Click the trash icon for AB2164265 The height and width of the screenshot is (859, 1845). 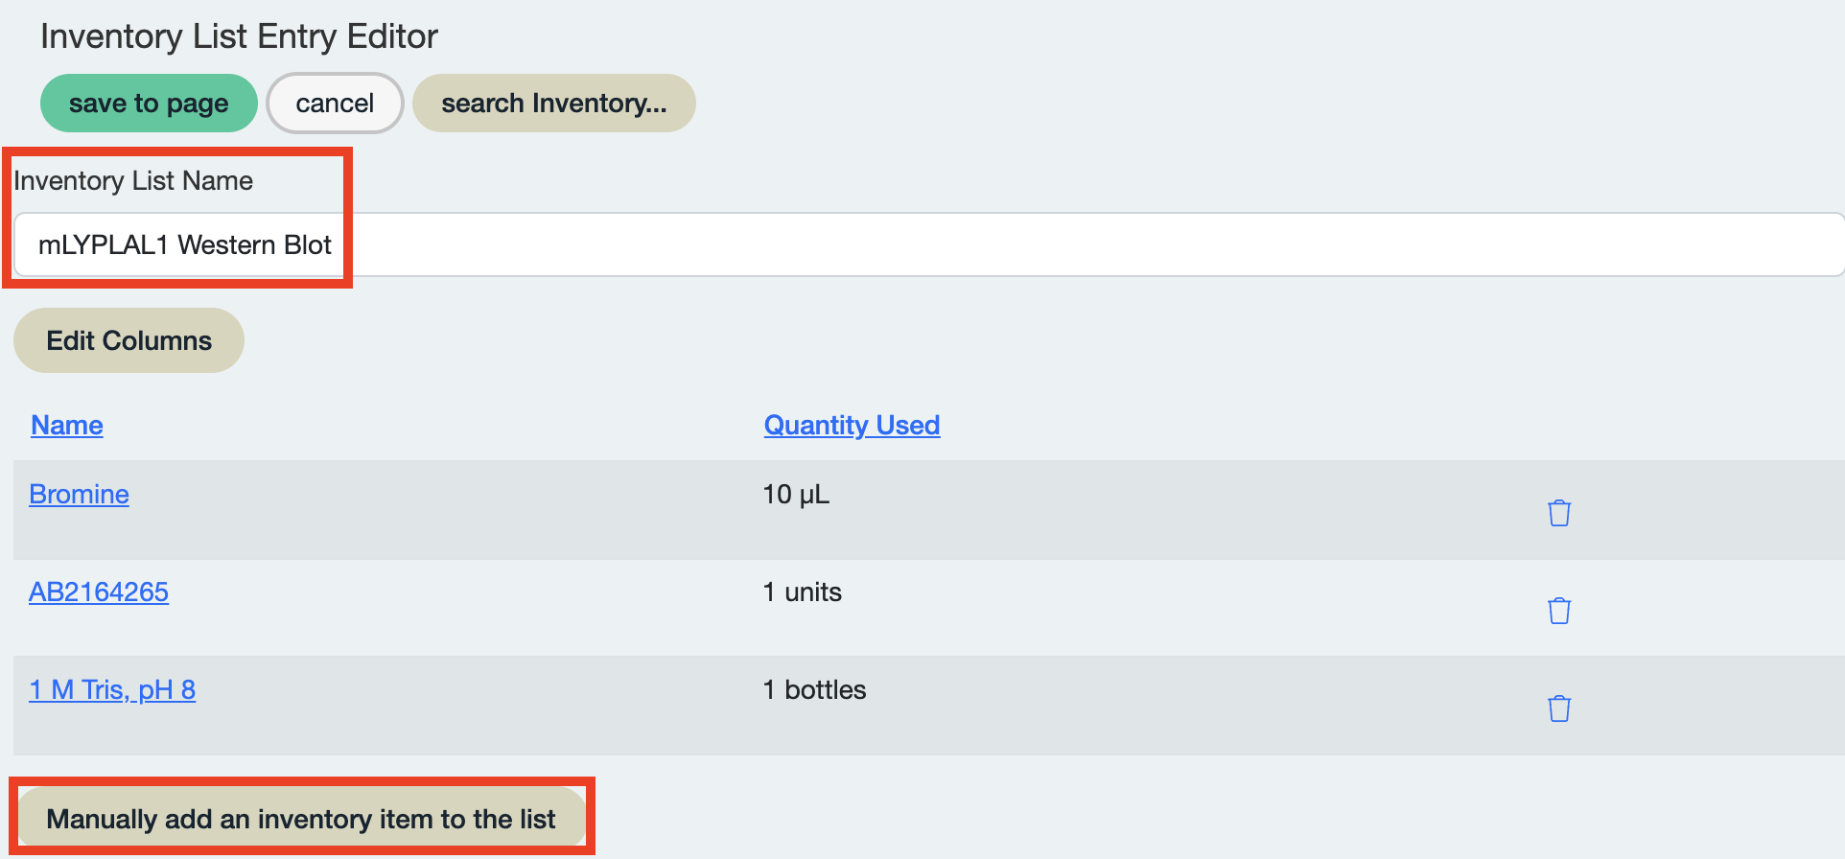1559,611
